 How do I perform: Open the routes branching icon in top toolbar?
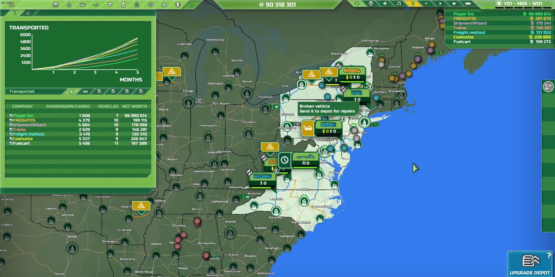(x=96, y=4)
